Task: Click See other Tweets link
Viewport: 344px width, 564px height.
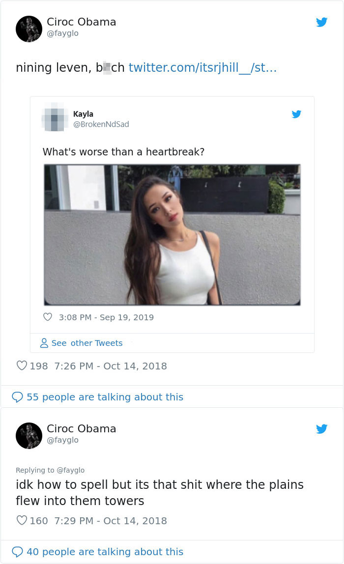Action: coord(86,343)
